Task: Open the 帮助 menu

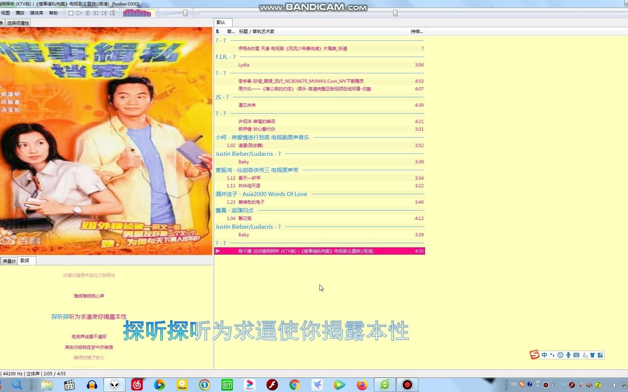Action: point(53,13)
